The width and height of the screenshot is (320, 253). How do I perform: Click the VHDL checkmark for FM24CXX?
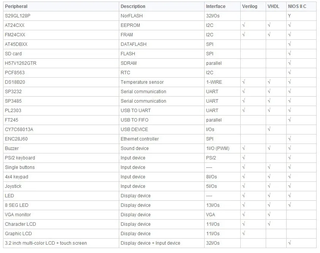(269, 34)
